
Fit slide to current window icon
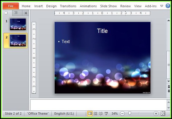tap(163, 114)
